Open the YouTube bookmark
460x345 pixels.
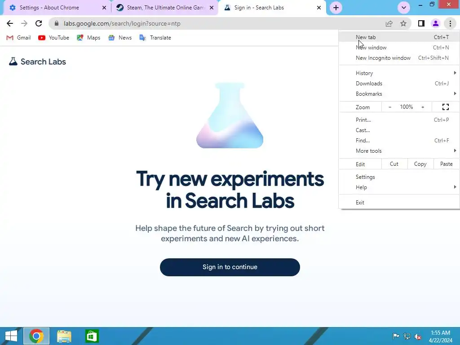[x=54, y=38]
